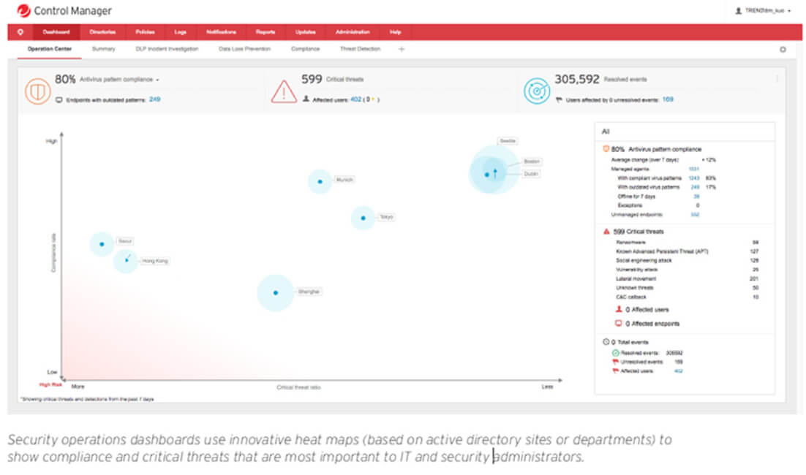
Task: Select the Shanghai bubble on the heat map
Action: coord(276,293)
